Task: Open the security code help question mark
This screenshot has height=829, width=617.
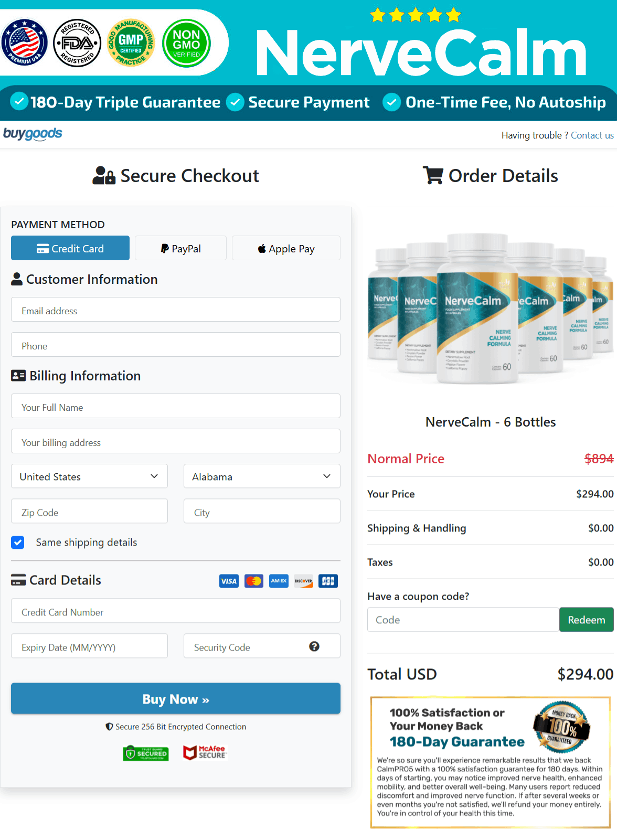Action: pos(314,647)
